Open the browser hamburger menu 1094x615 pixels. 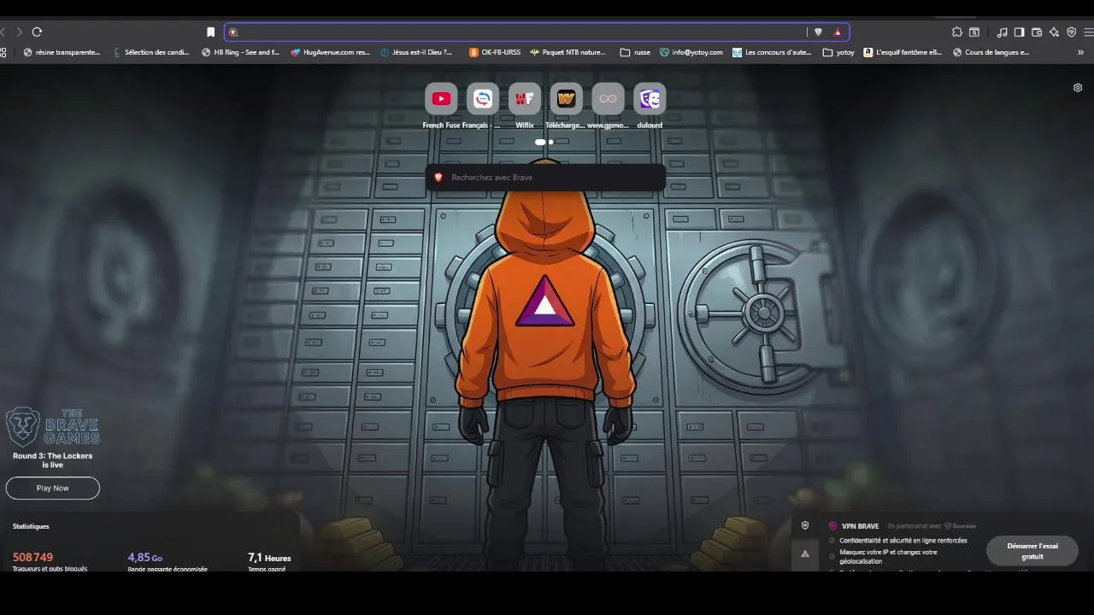[x=1089, y=32]
